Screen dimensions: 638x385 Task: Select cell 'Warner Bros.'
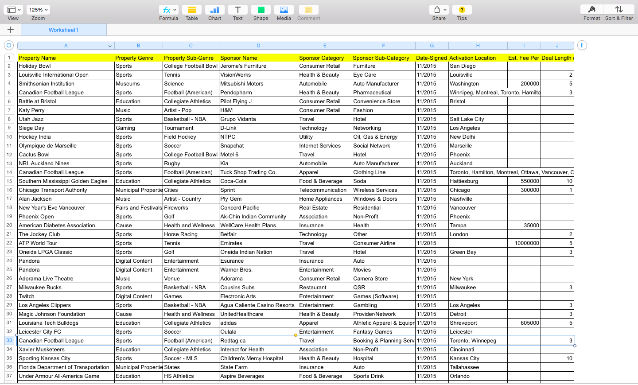(x=258, y=270)
